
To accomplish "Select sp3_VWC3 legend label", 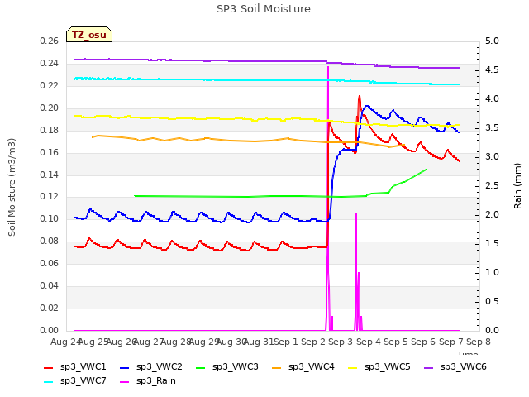I will click(x=235, y=367).
